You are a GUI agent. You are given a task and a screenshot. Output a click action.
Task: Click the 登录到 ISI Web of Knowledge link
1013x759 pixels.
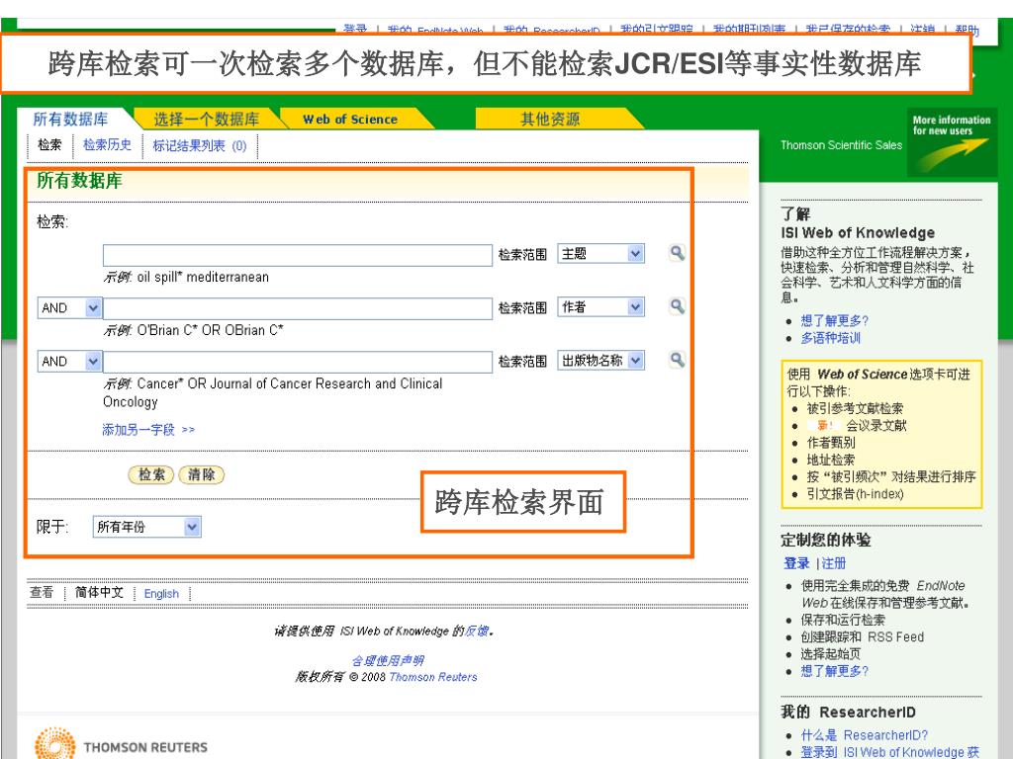click(889, 752)
